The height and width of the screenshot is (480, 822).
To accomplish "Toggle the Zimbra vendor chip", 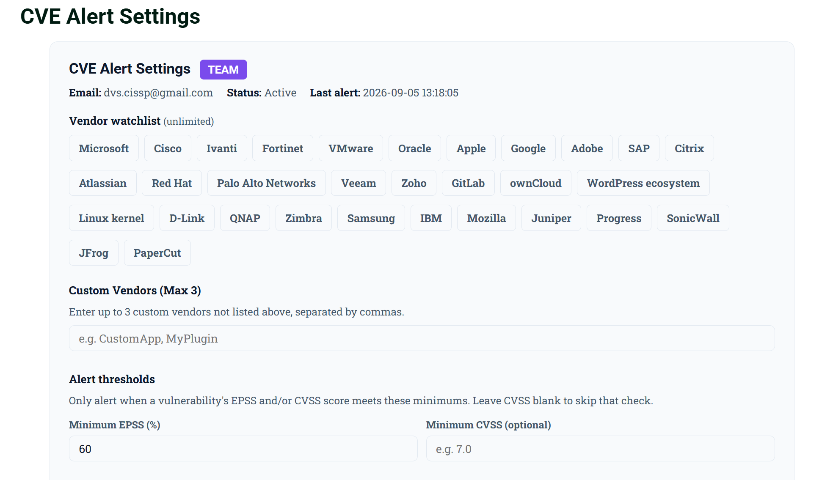I will coord(303,218).
